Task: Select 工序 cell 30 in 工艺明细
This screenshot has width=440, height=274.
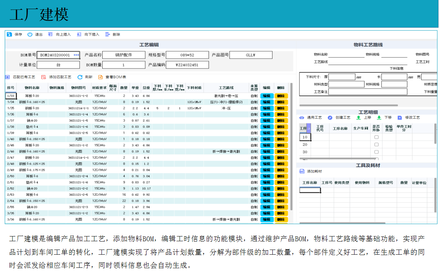Action: click(x=305, y=152)
